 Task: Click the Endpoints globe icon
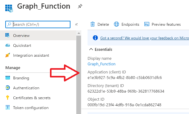(116, 24)
